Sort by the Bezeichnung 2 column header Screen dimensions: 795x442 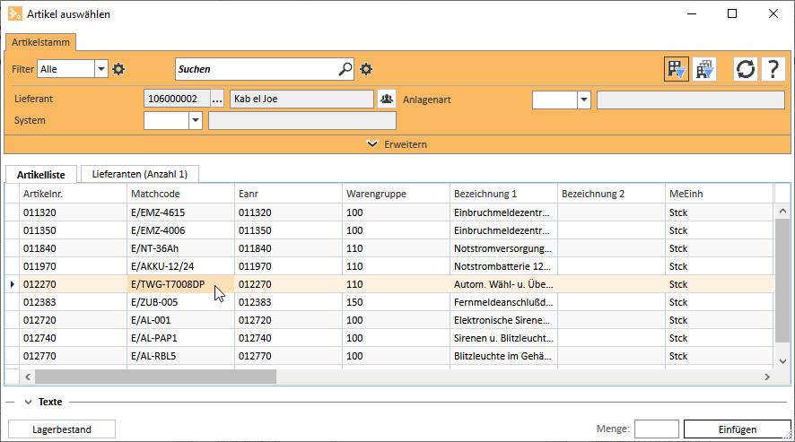(x=611, y=194)
